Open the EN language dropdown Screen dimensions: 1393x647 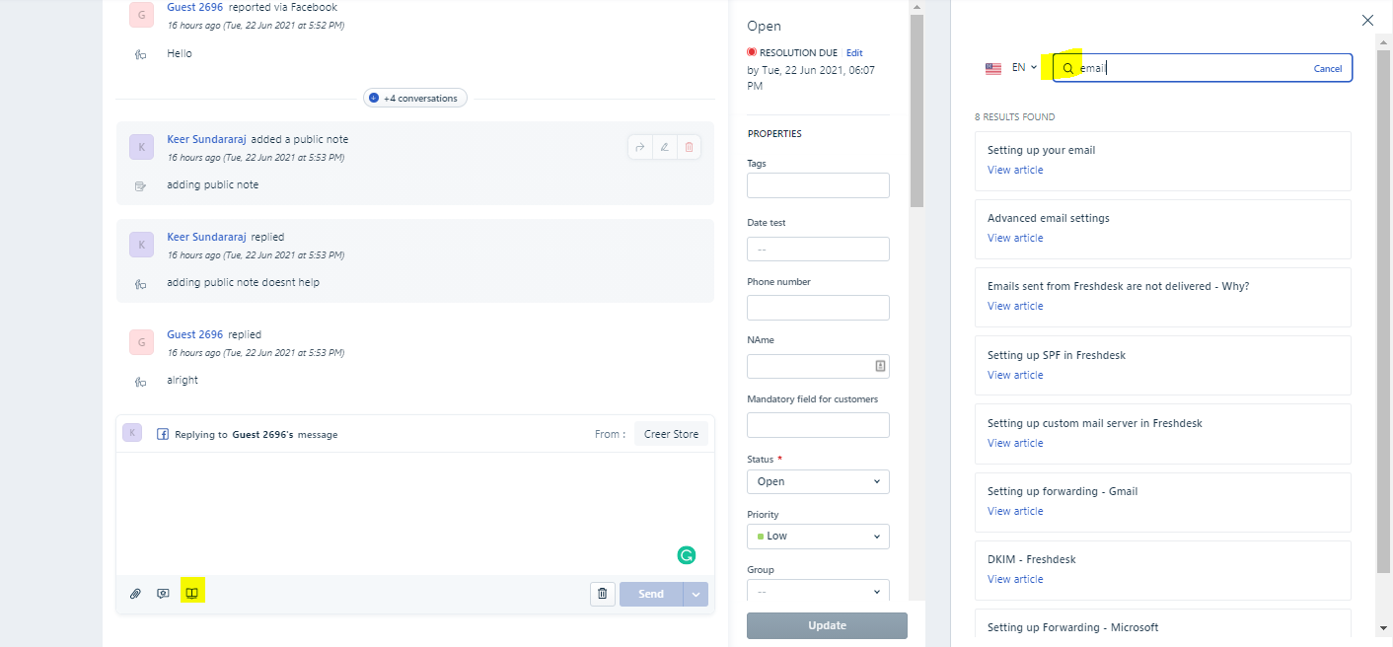pyautogui.click(x=1025, y=68)
